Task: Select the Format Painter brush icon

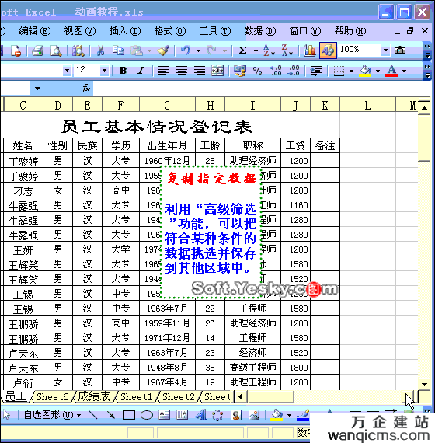Action: pyautogui.click(x=164, y=51)
